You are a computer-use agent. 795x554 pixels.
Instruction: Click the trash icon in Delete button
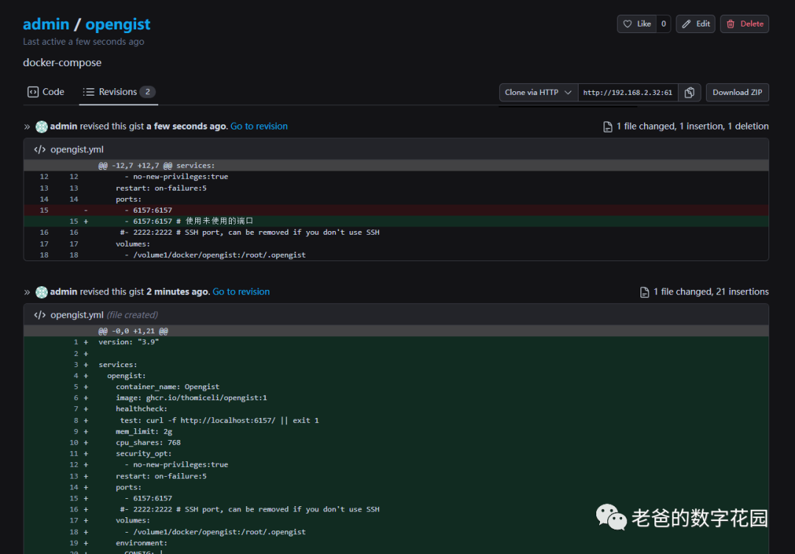[x=731, y=24]
